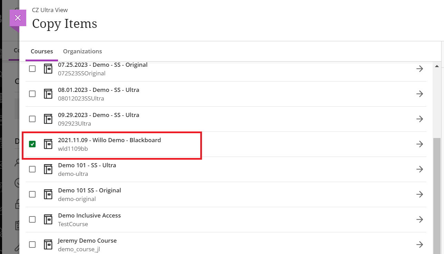Open the Demo 101 - SS - Ultra course title
The image size is (444, 254).
87,165
